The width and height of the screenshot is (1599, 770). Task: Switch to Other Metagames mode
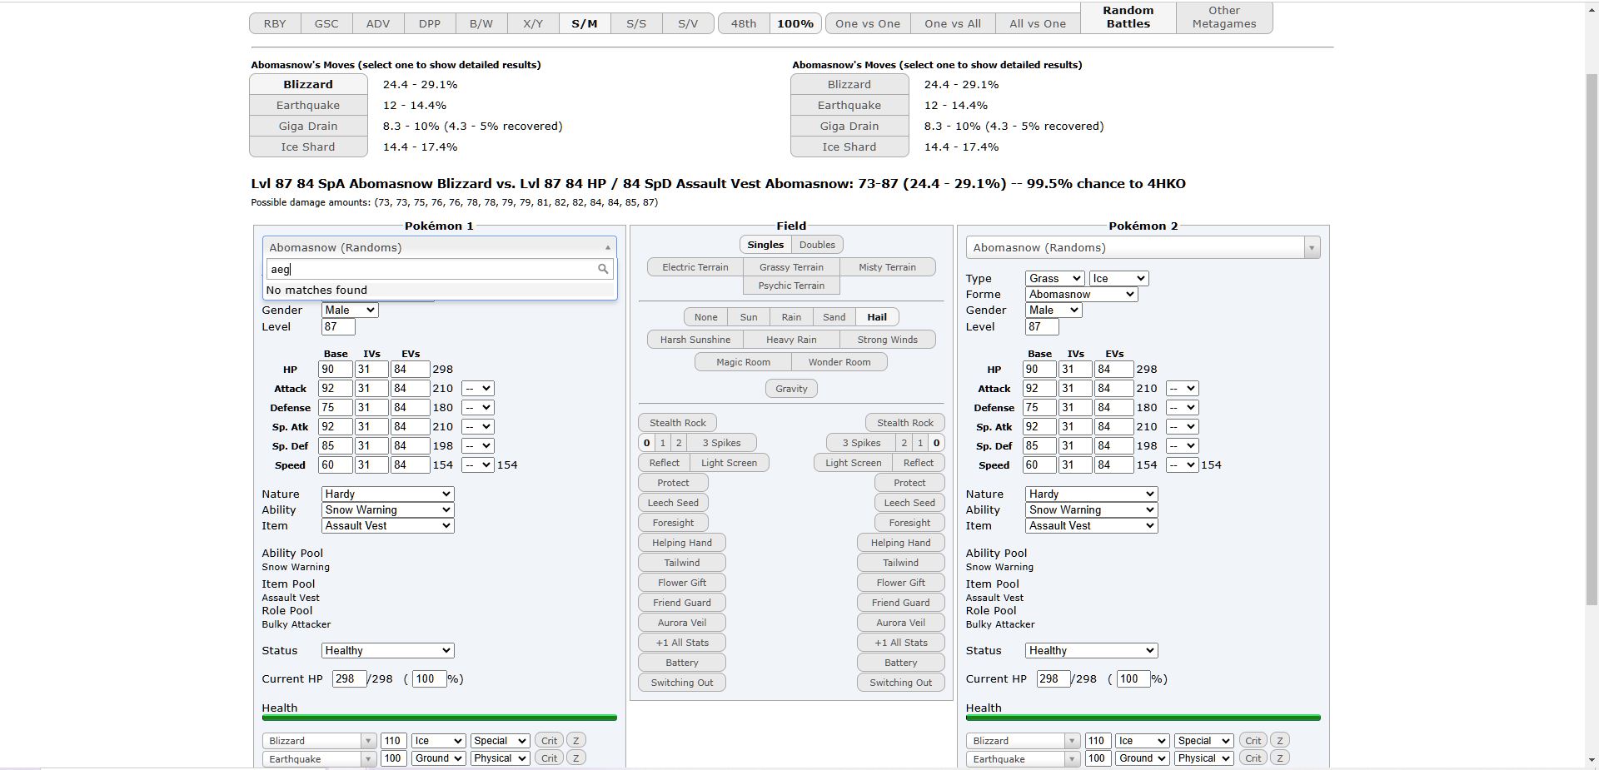tap(1223, 17)
